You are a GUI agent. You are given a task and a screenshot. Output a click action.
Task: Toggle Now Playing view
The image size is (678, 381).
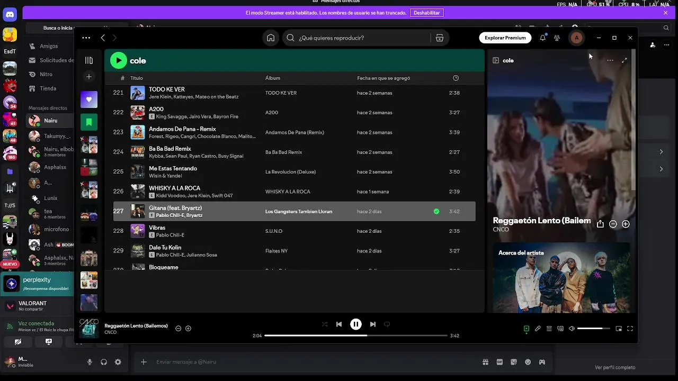click(526, 329)
